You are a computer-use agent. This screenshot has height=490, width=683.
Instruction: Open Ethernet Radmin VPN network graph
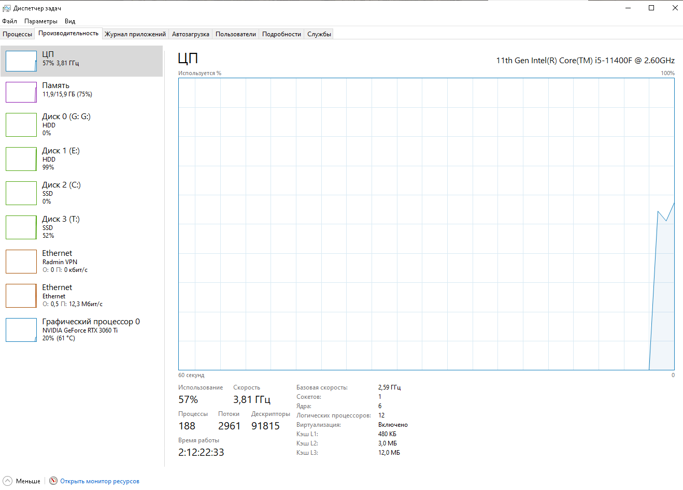(x=21, y=262)
